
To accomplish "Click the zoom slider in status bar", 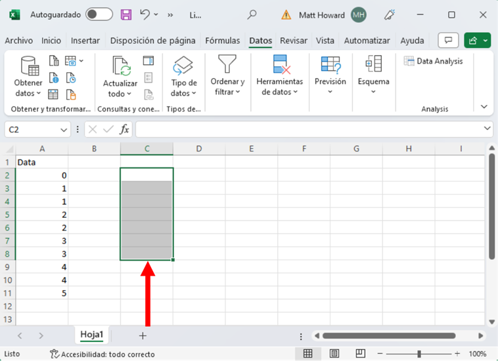I will point(419,354).
